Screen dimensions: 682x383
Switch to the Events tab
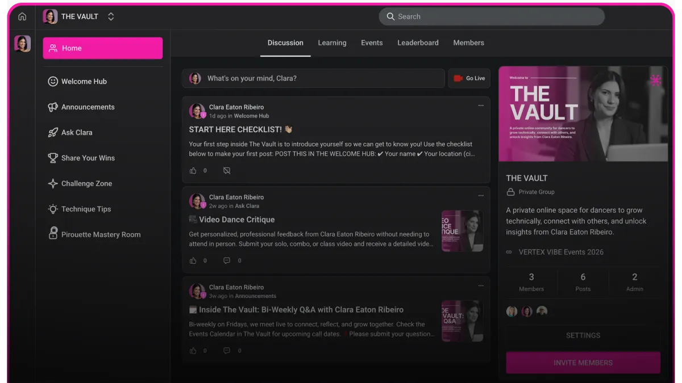[x=372, y=43]
